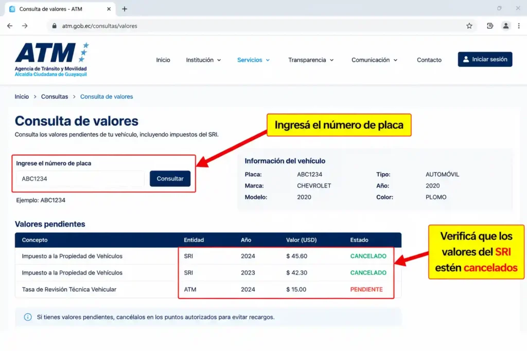
Task: Click the Valores pendientes heading
Action: [x=50, y=224]
